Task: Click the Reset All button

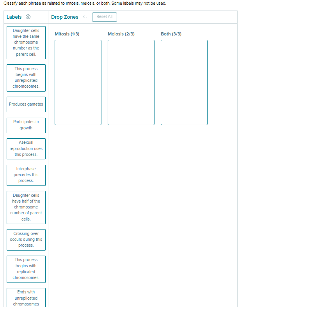Action: pos(104,17)
